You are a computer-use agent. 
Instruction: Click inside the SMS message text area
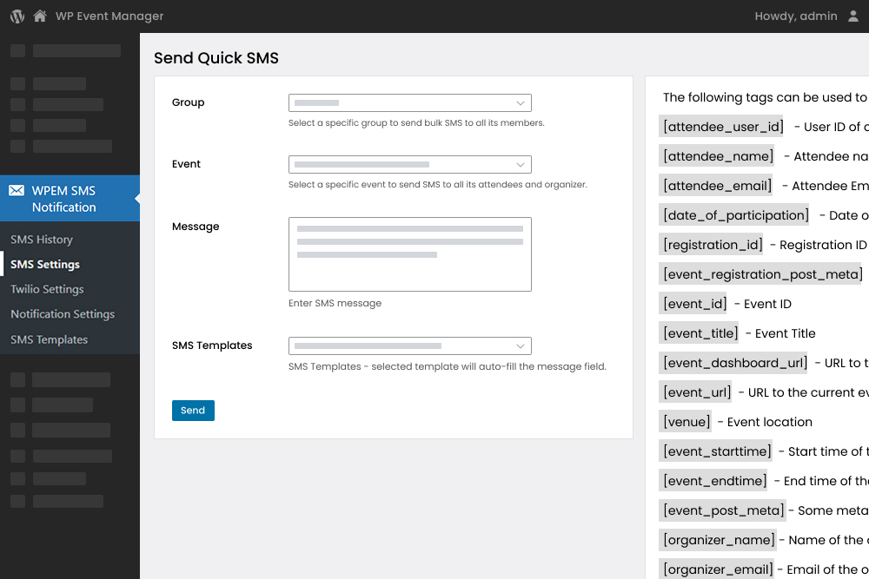tap(409, 253)
